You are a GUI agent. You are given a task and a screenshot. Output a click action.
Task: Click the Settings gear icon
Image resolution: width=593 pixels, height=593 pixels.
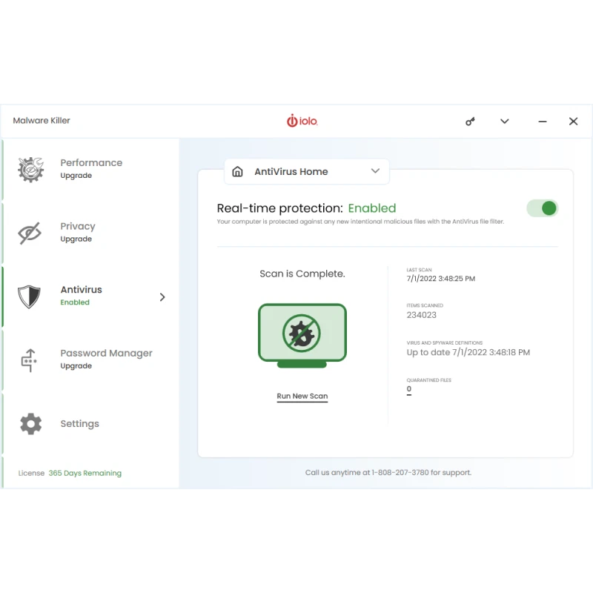[x=30, y=423]
